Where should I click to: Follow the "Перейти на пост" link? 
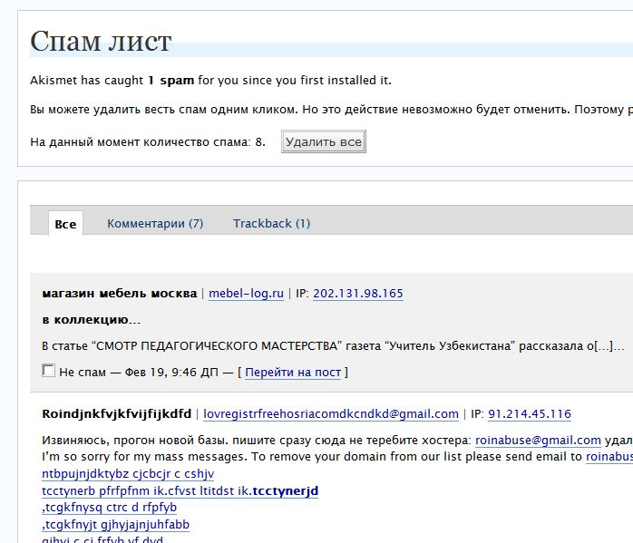294,373
